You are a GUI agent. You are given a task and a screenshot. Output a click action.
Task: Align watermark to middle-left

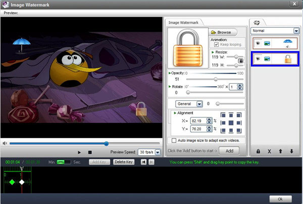click(x=223, y=123)
